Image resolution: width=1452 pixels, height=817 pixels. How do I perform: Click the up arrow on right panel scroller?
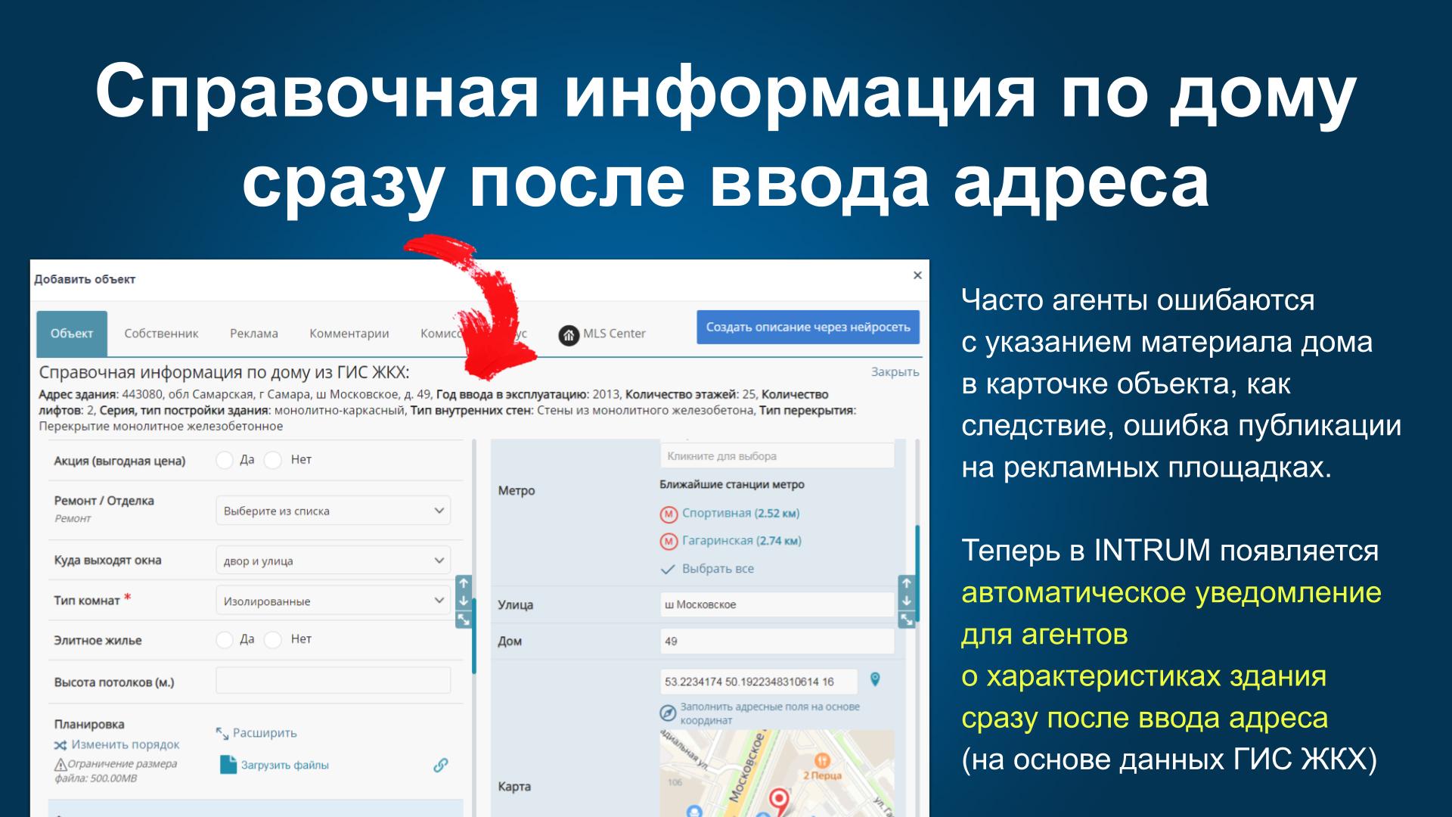(x=906, y=584)
